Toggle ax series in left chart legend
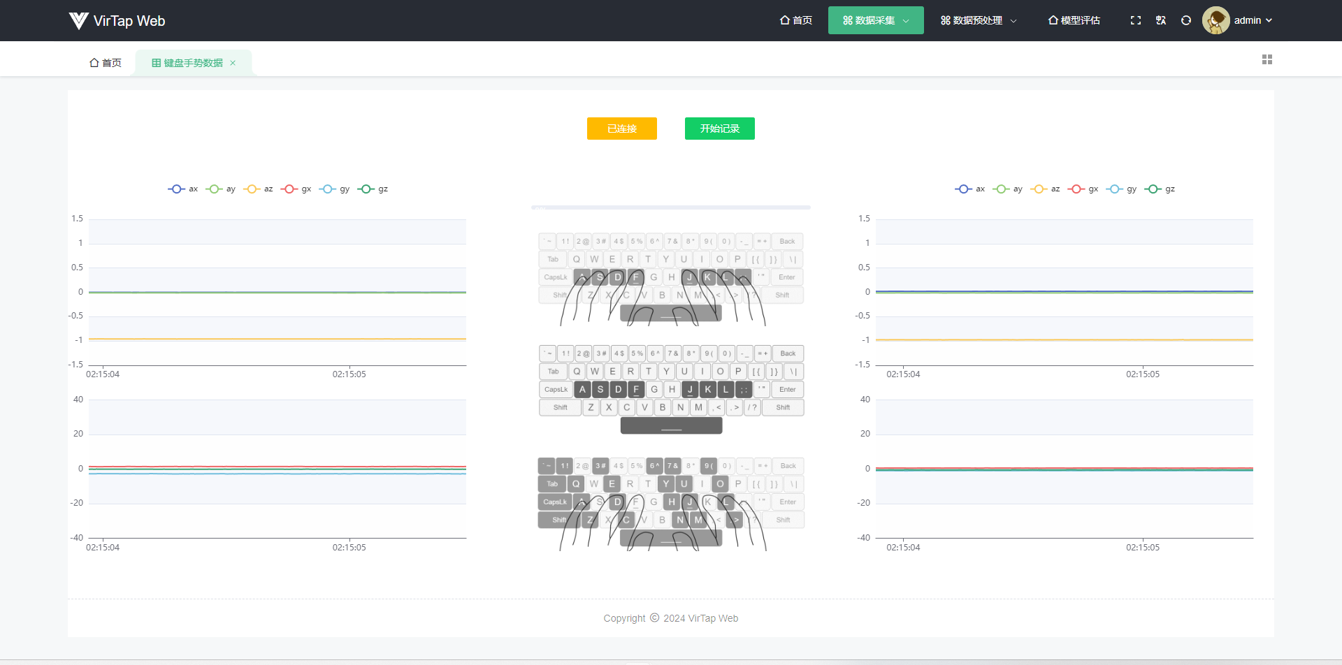The image size is (1342, 665). [x=183, y=189]
